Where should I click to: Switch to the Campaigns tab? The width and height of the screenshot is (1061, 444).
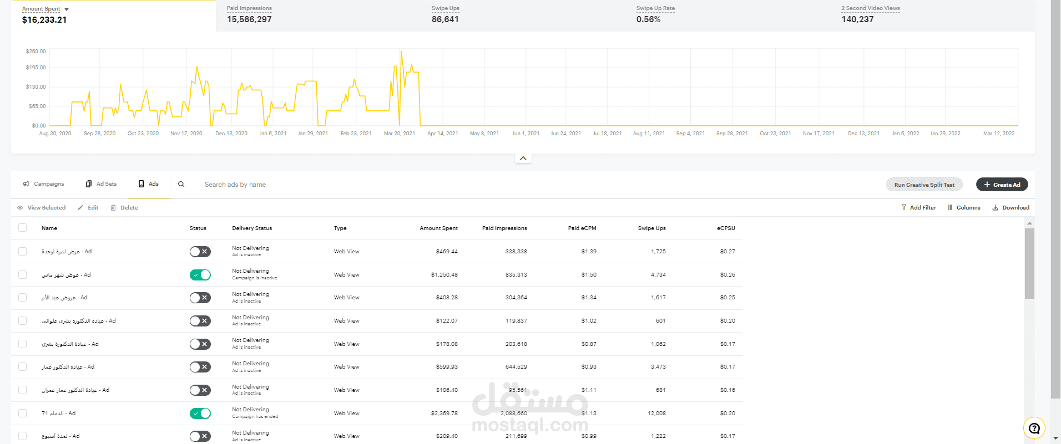43,184
